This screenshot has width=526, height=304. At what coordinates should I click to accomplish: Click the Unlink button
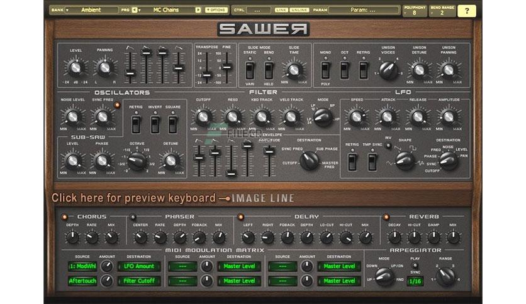[299, 10]
